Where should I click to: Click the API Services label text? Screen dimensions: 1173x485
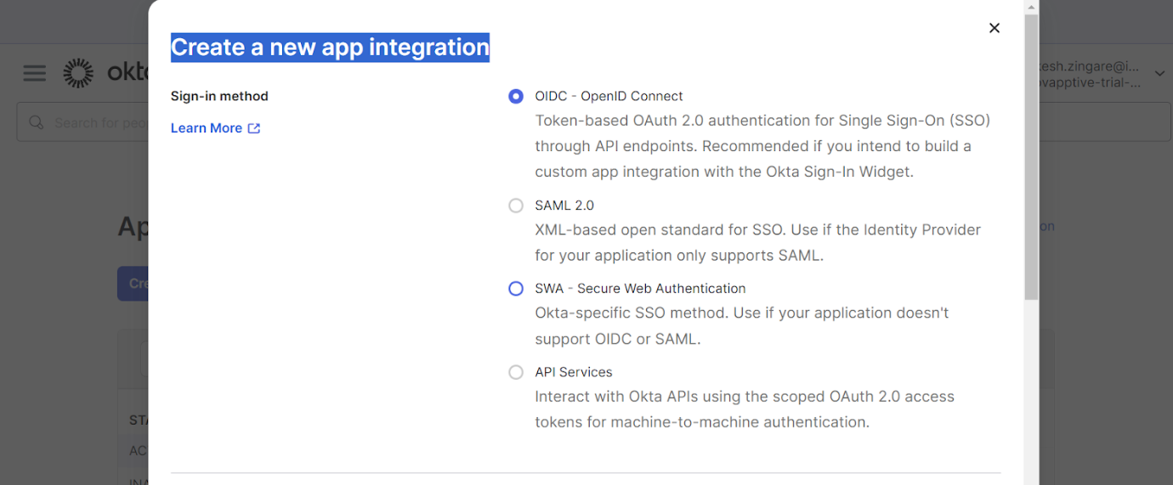click(573, 372)
